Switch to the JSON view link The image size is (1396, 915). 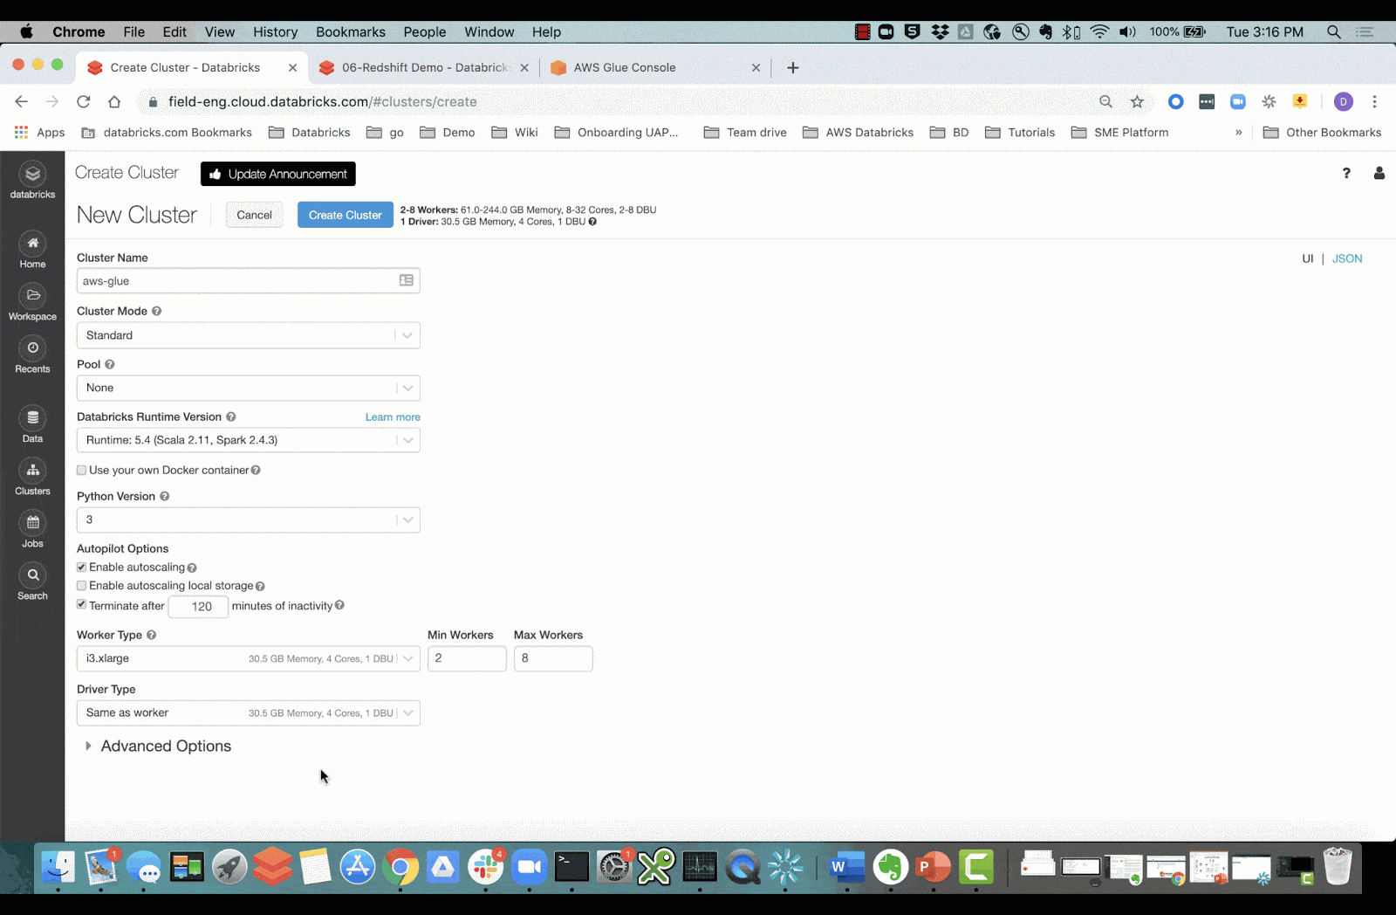[1347, 258]
